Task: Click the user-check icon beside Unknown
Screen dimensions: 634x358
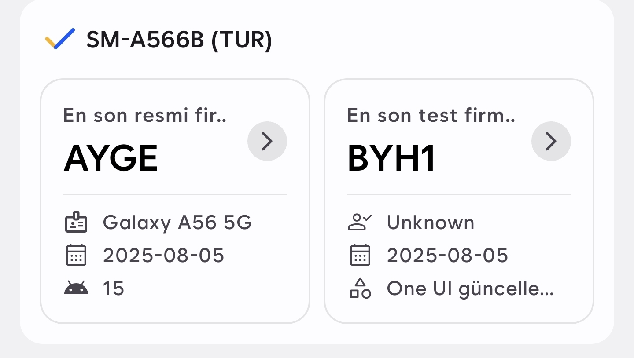Action: click(360, 223)
